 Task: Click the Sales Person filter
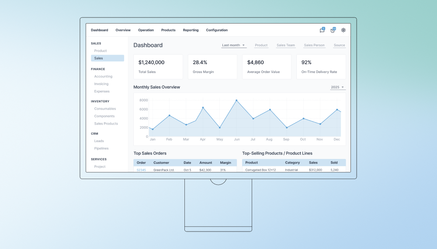click(x=314, y=45)
